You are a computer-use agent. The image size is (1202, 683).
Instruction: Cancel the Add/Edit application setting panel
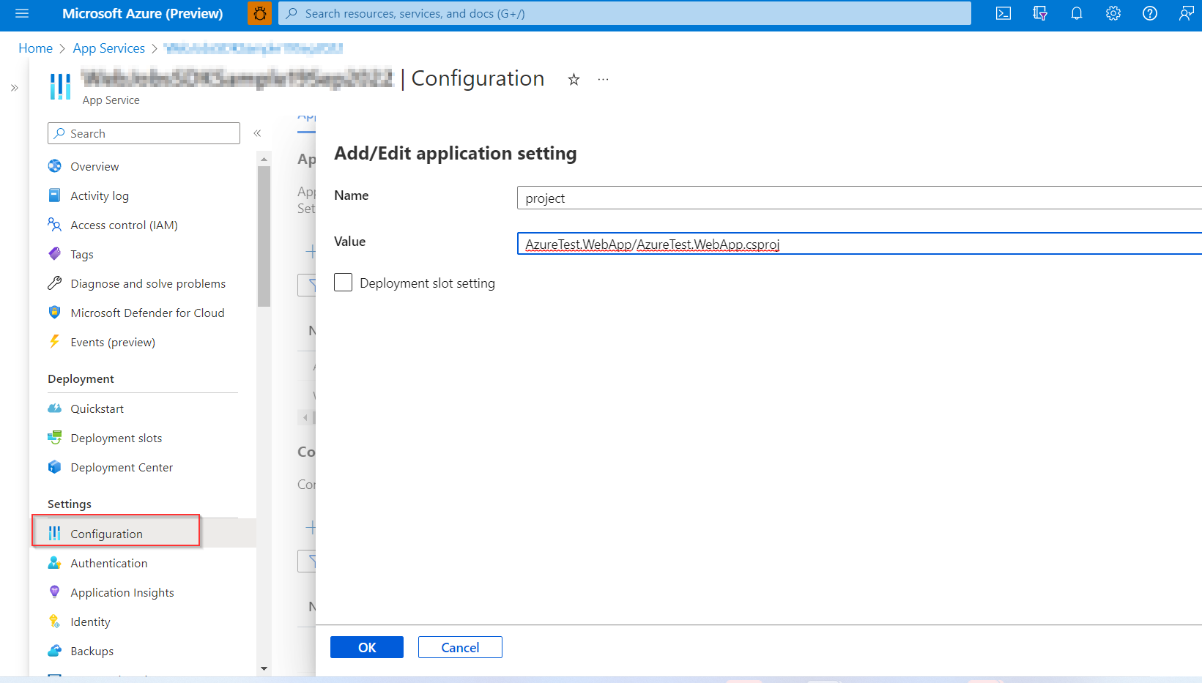pos(460,647)
